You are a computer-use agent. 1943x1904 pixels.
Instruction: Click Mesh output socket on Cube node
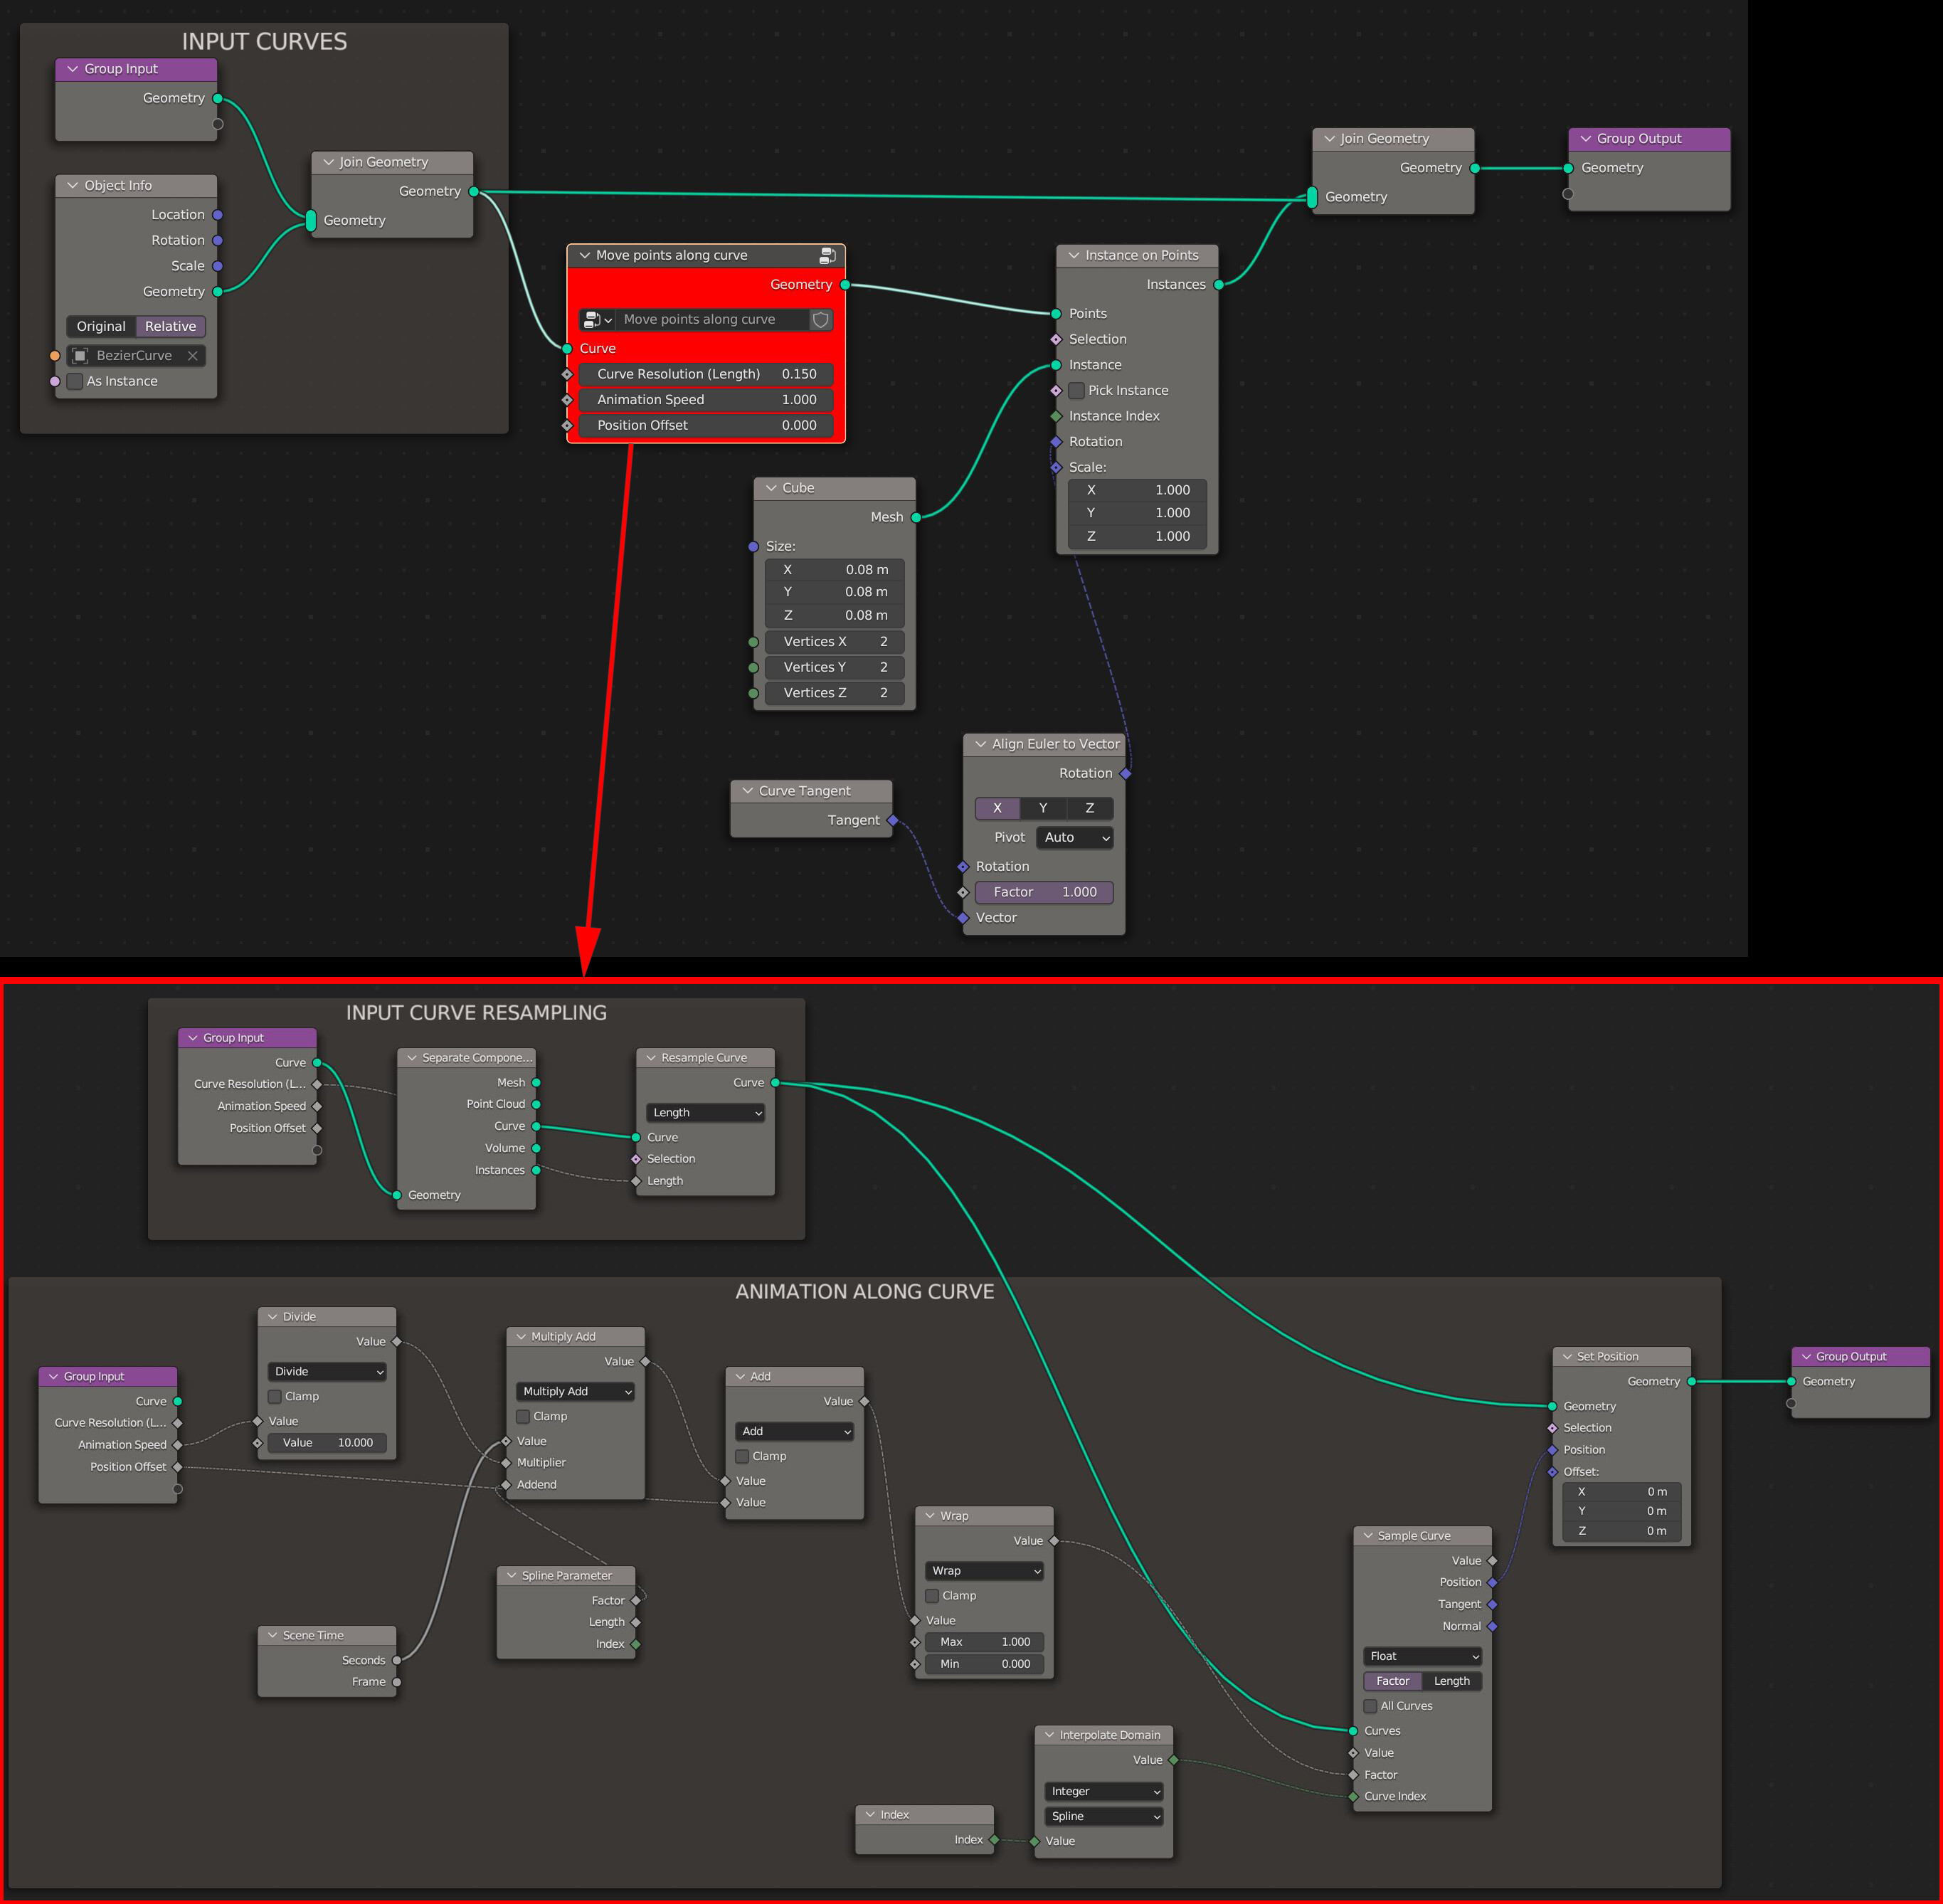click(x=916, y=517)
